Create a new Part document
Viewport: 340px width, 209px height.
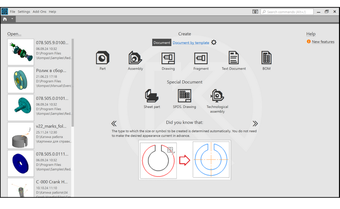point(102,58)
